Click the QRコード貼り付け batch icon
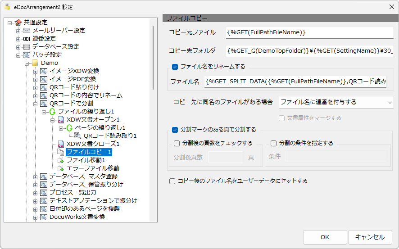399x249 pixels. (x=44, y=87)
